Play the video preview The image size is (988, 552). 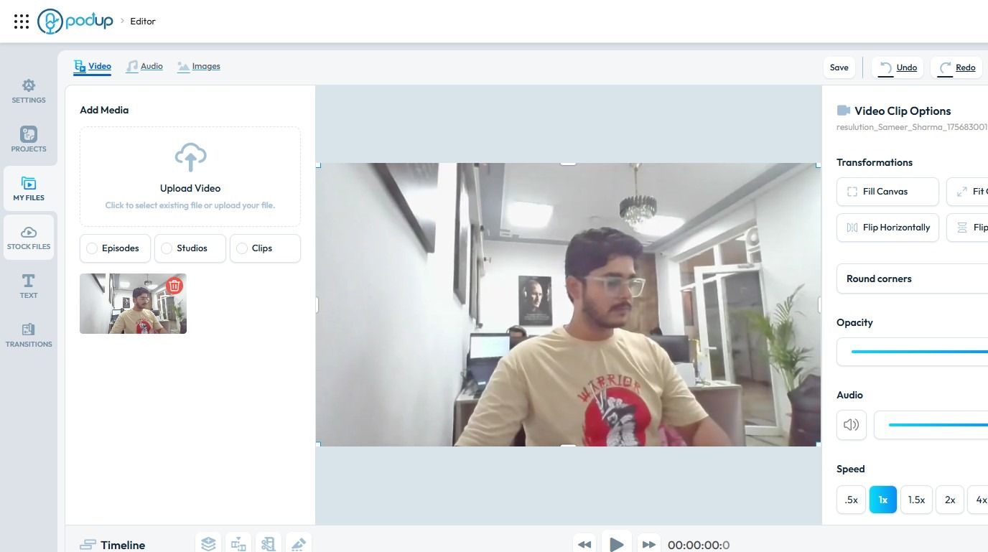pos(616,543)
